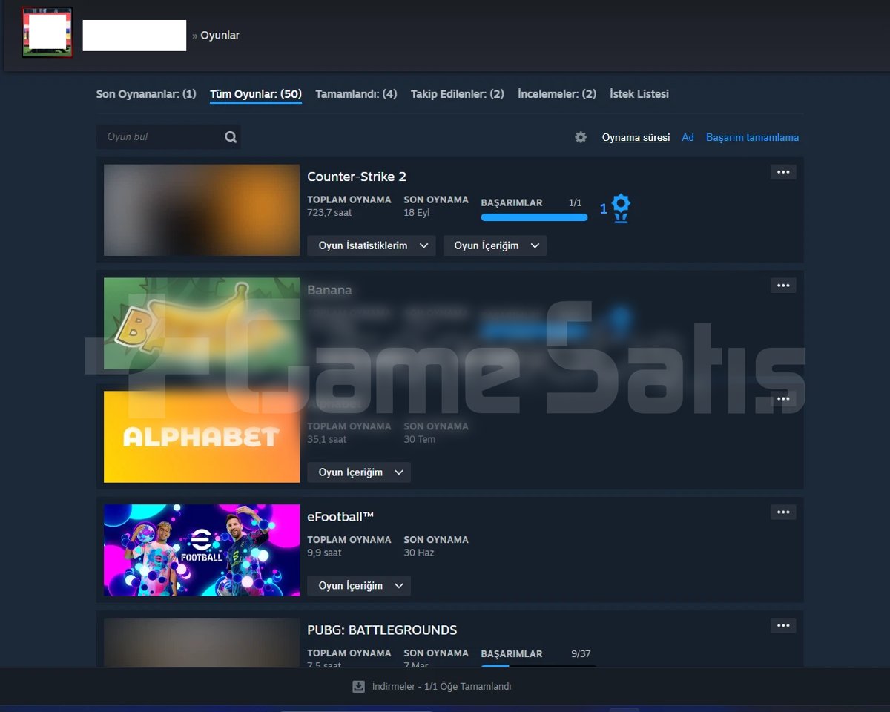Click the Counter-Strike 2 game thumbnail

click(x=202, y=210)
